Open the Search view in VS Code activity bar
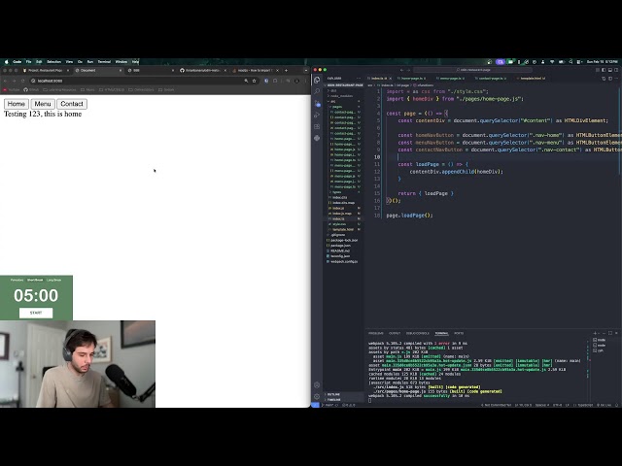The width and height of the screenshot is (622, 466). point(317,91)
